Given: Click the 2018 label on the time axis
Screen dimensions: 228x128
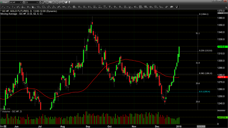Looking at the screenshot, I should coord(179,126).
